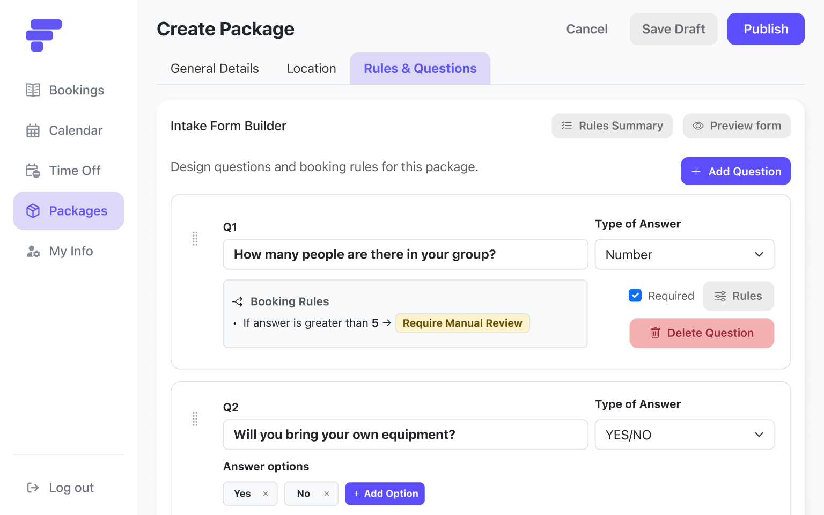Open Rules for question Q1

tap(739, 296)
